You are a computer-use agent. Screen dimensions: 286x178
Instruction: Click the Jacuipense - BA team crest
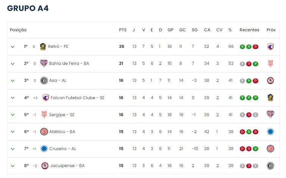[45, 166]
